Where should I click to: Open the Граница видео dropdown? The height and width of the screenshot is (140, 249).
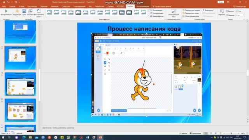point(157,13)
